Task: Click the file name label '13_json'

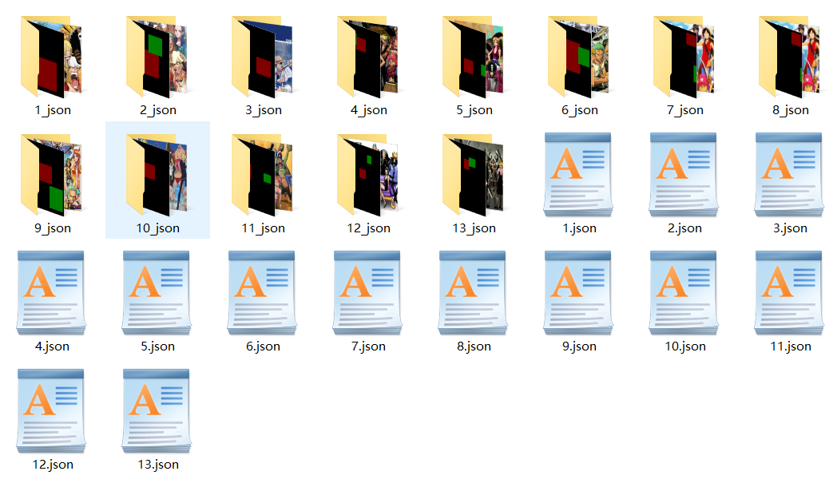Action: click(x=474, y=228)
